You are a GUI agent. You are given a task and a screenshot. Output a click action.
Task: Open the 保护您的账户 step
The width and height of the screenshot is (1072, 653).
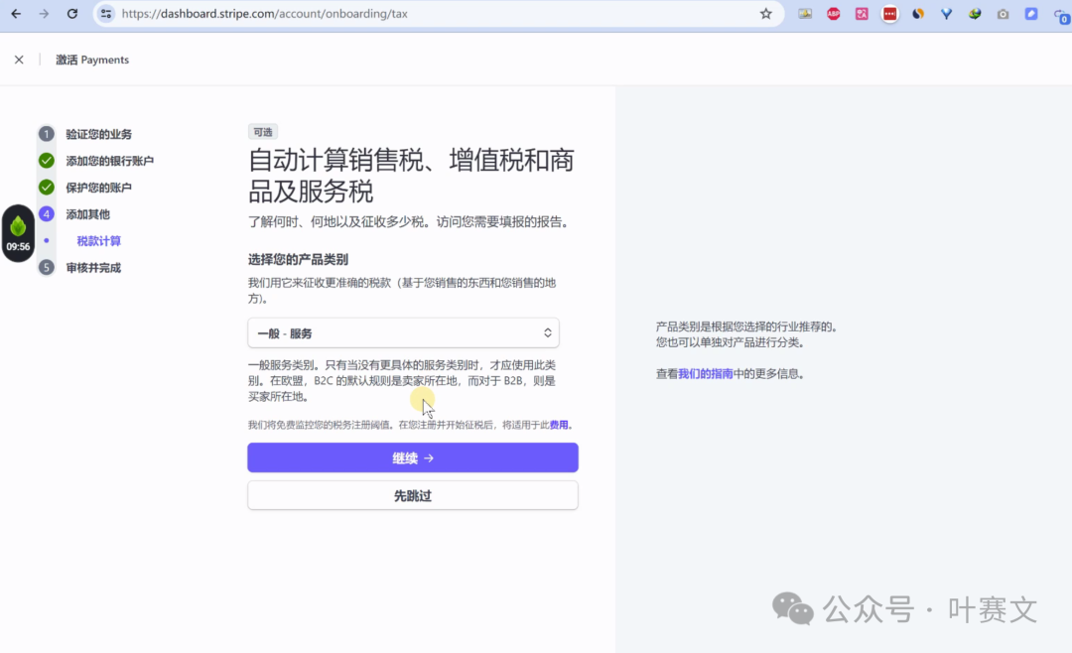tap(98, 188)
